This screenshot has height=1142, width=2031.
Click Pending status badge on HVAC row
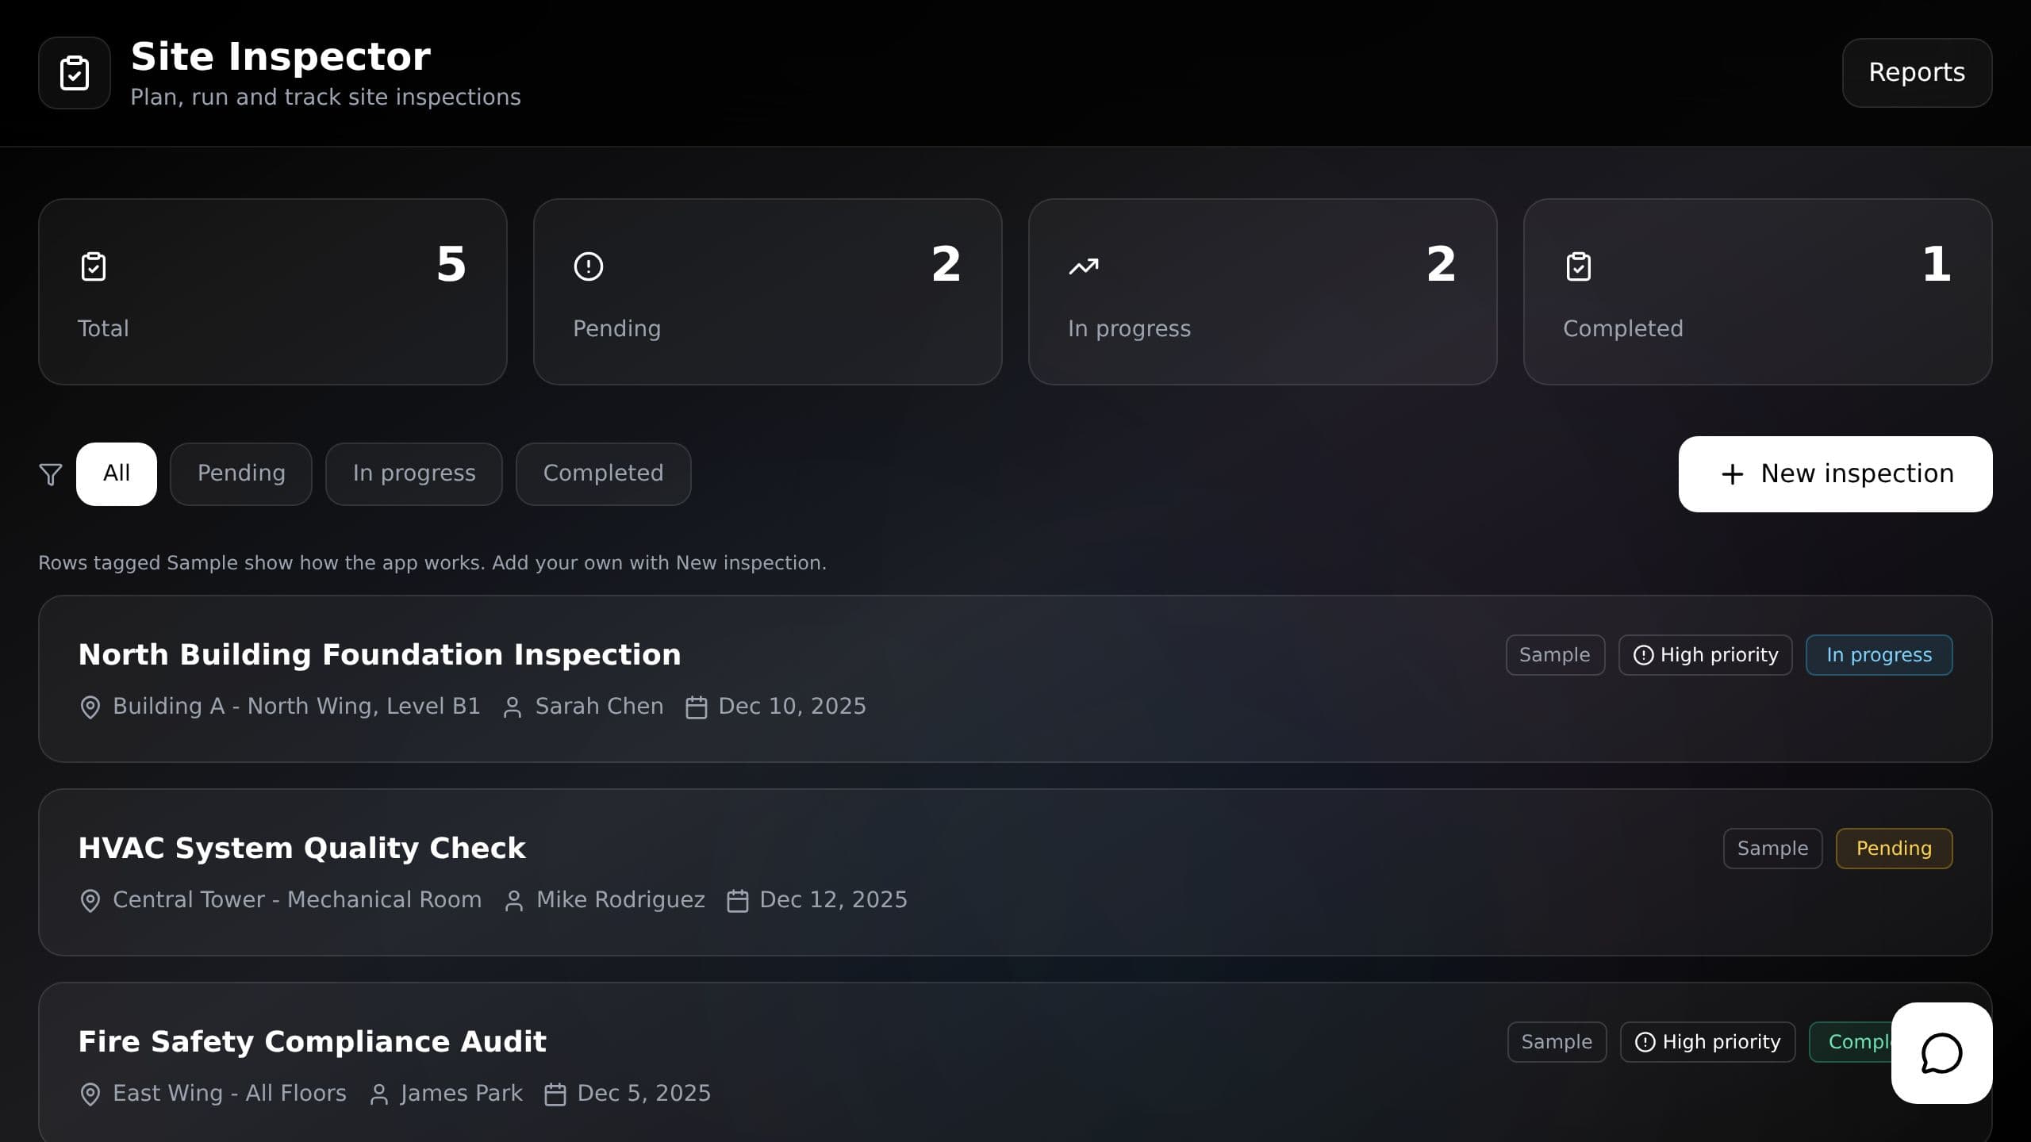tap(1895, 849)
